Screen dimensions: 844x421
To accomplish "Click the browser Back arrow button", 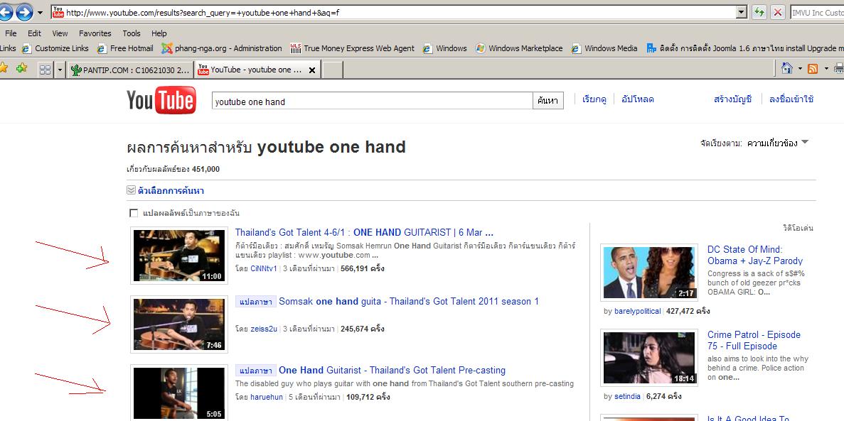I will click(x=5, y=12).
